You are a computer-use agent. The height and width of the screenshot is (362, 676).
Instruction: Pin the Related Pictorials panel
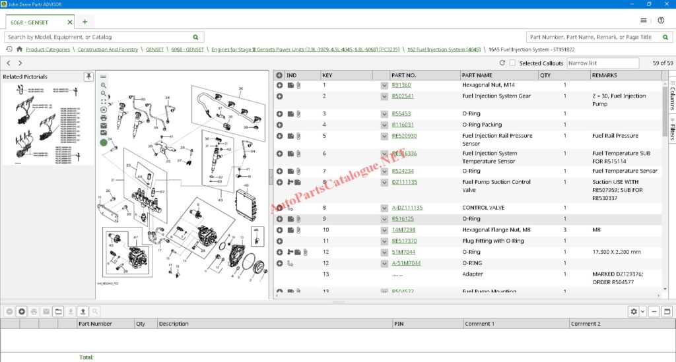[x=88, y=77]
